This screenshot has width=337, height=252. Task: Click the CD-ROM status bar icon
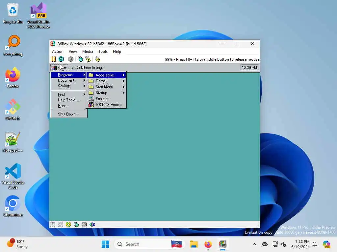point(68,224)
